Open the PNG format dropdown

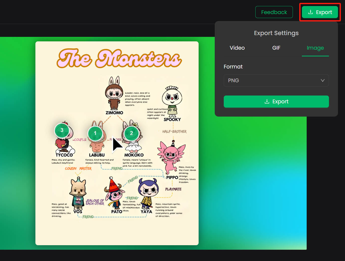276,80
